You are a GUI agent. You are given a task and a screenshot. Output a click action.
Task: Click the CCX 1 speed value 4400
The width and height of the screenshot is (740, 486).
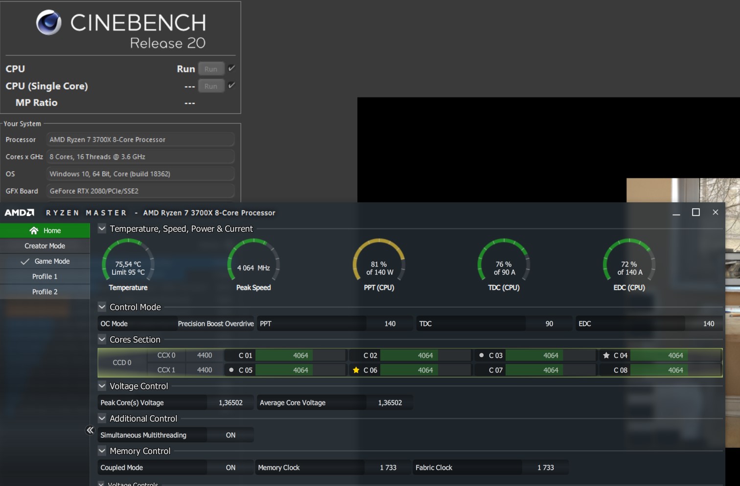click(205, 370)
